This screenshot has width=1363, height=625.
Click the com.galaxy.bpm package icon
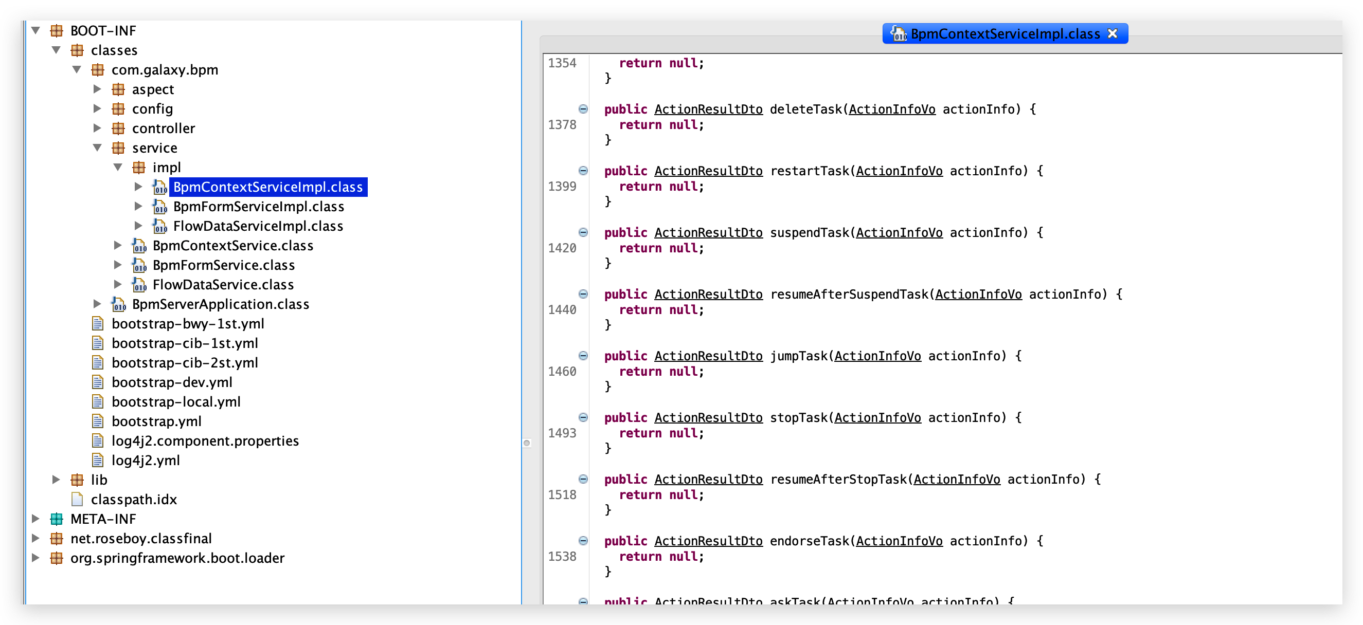coord(98,70)
